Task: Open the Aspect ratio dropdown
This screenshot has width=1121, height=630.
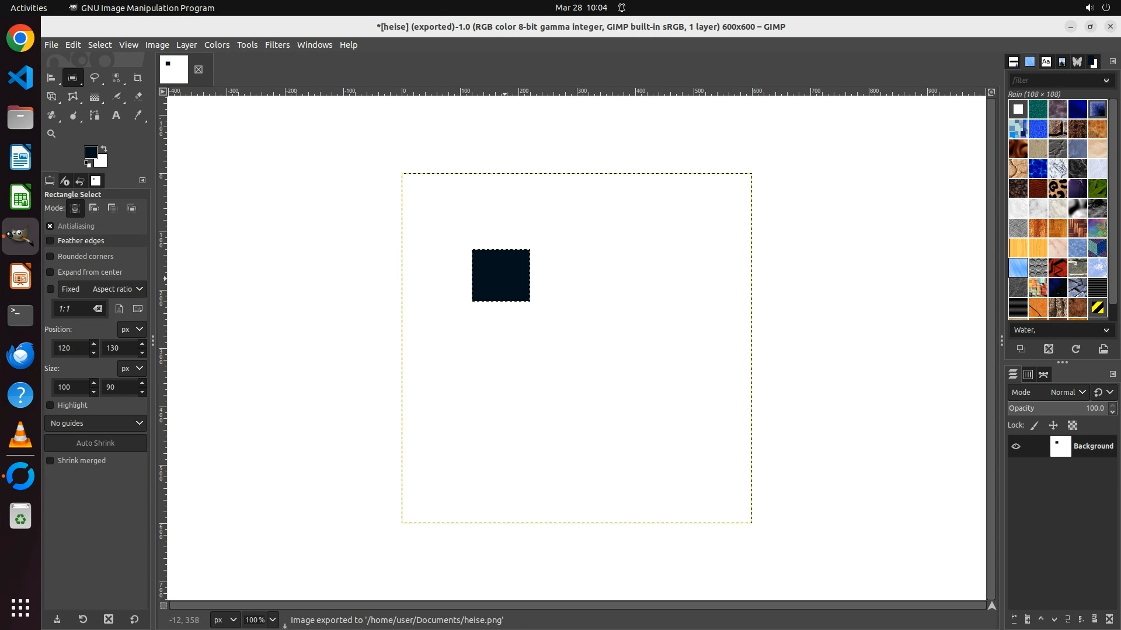Action: click(118, 289)
